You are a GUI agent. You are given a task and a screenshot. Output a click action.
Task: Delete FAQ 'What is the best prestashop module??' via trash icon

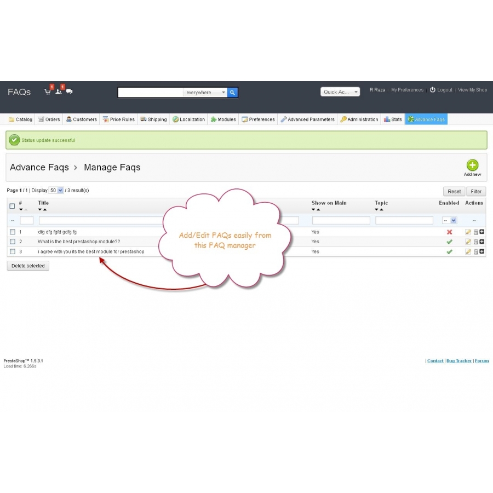pyautogui.click(x=476, y=242)
